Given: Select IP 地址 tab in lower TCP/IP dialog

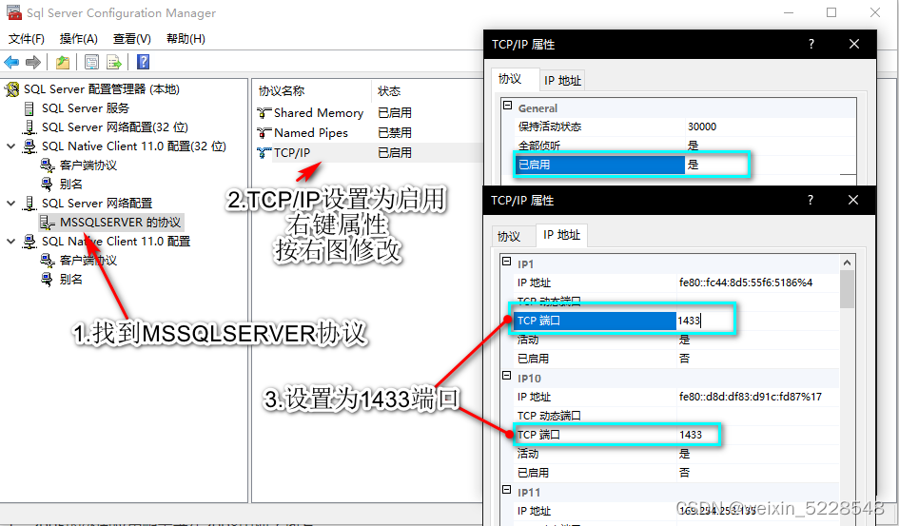Looking at the screenshot, I should [561, 235].
